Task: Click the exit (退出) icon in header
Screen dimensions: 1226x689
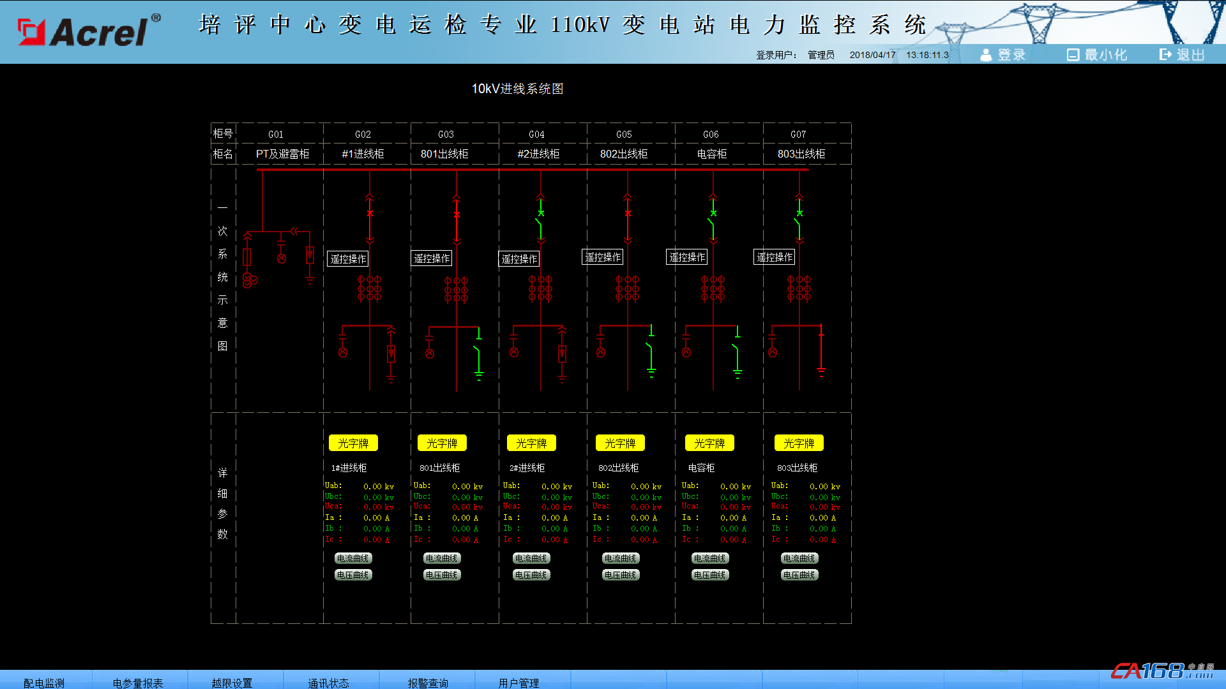Action: (x=1165, y=55)
